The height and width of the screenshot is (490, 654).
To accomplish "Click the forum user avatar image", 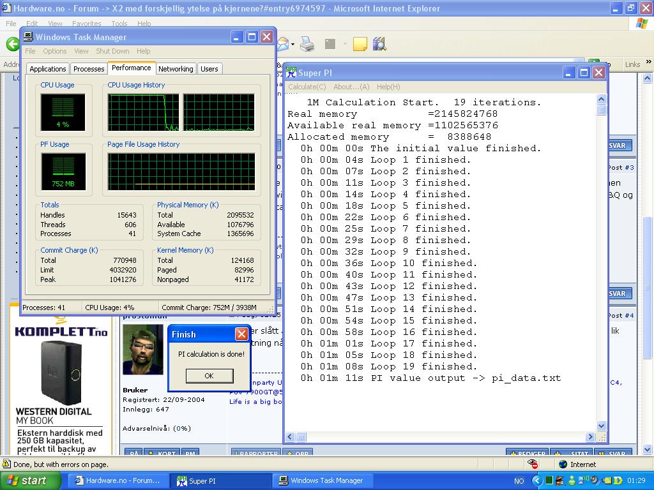I will pyautogui.click(x=142, y=349).
